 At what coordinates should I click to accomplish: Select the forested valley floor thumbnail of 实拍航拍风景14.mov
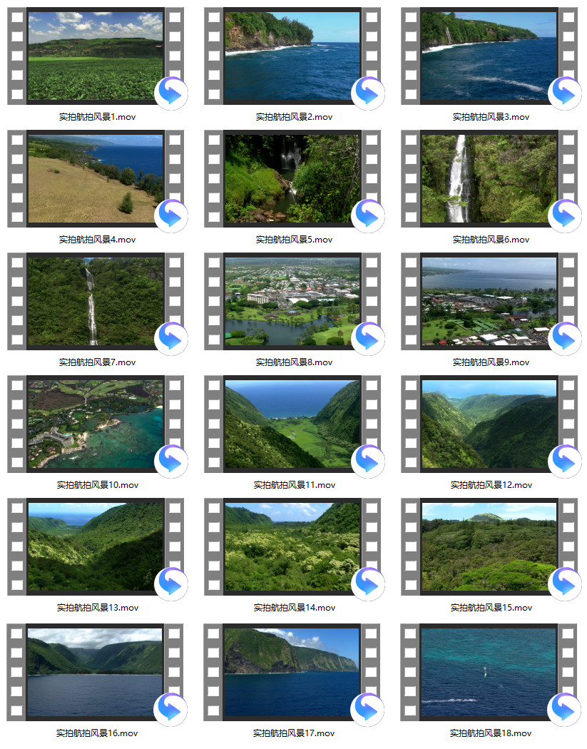pyautogui.click(x=292, y=547)
